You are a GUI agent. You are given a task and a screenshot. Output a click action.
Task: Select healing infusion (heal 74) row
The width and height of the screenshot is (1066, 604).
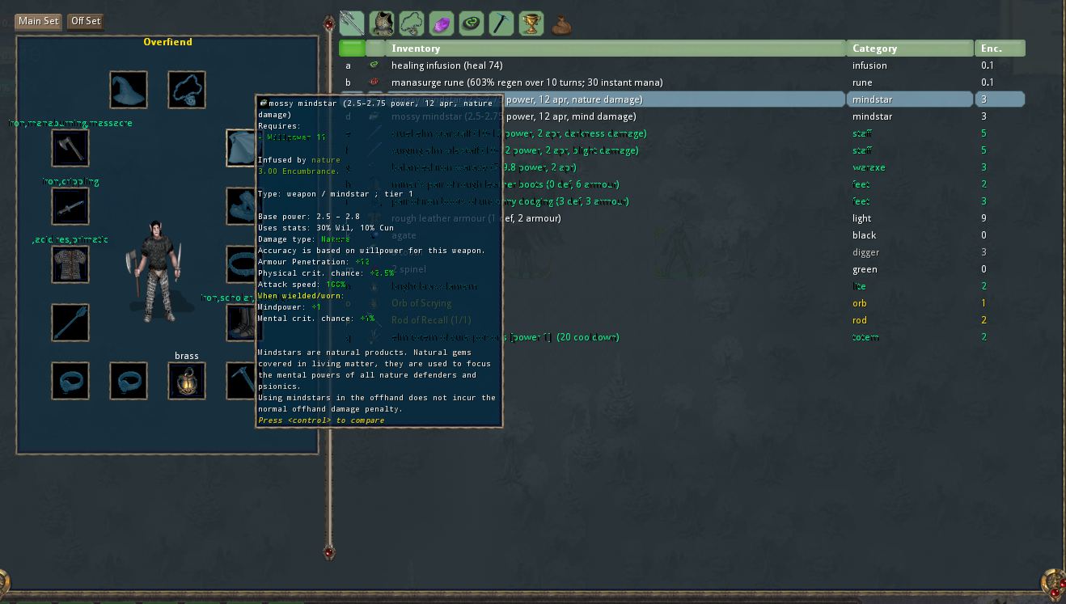point(682,65)
